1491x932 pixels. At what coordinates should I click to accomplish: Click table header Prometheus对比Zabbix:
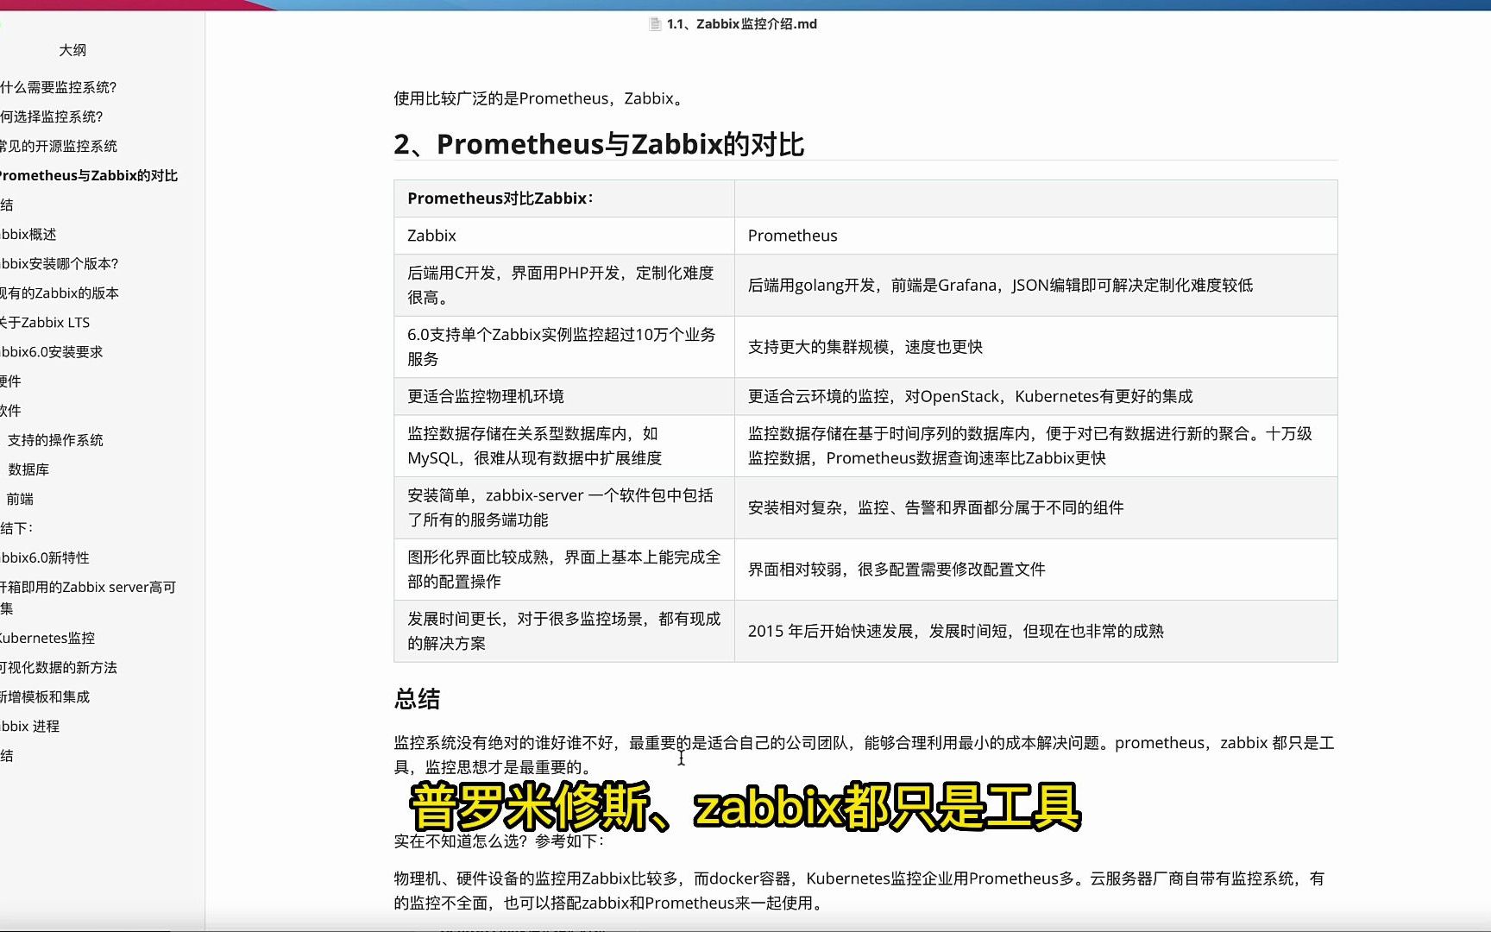tap(563, 198)
